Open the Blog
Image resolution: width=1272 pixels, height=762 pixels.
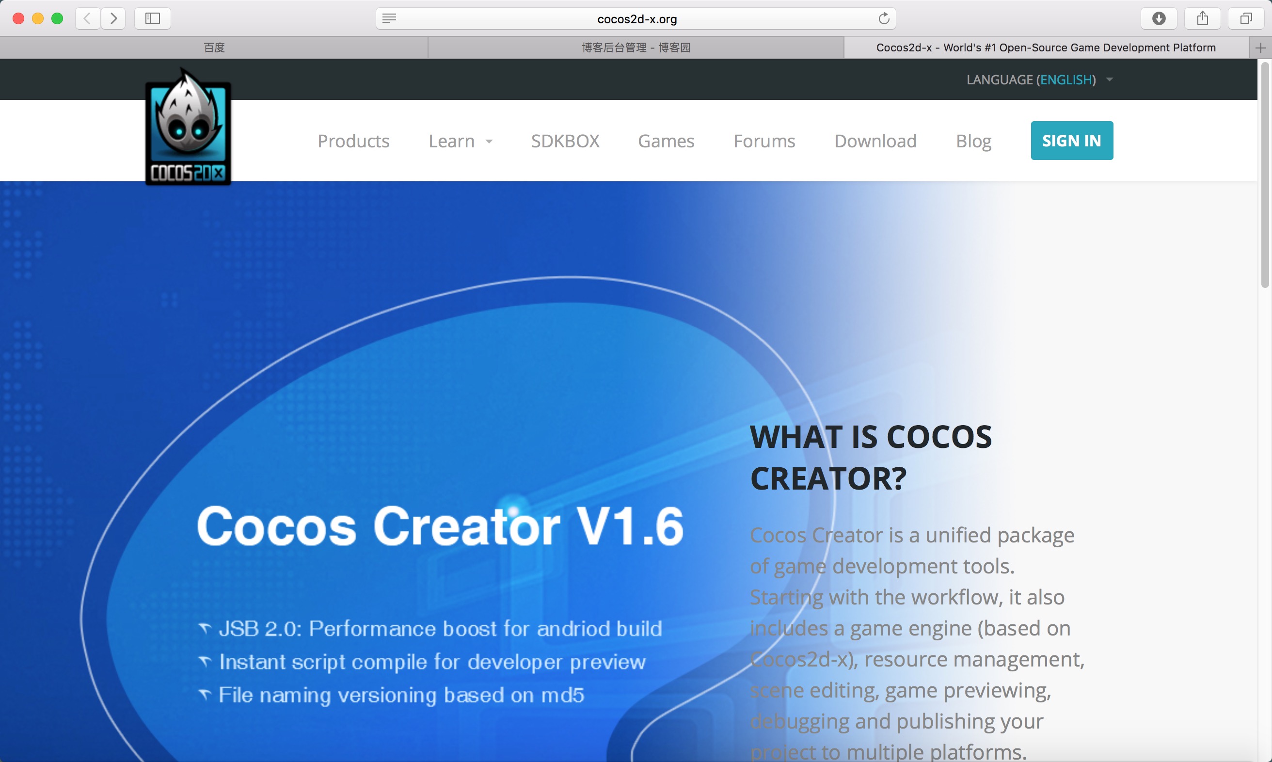pos(973,141)
